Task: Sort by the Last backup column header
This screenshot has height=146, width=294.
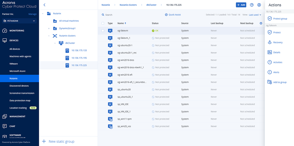Action: click(217, 23)
